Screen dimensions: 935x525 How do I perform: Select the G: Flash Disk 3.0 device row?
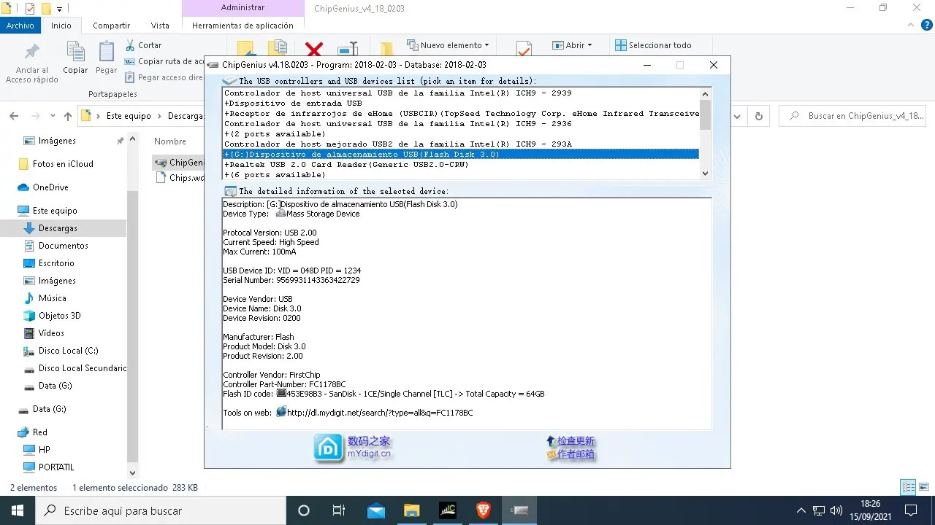[460, 154]
